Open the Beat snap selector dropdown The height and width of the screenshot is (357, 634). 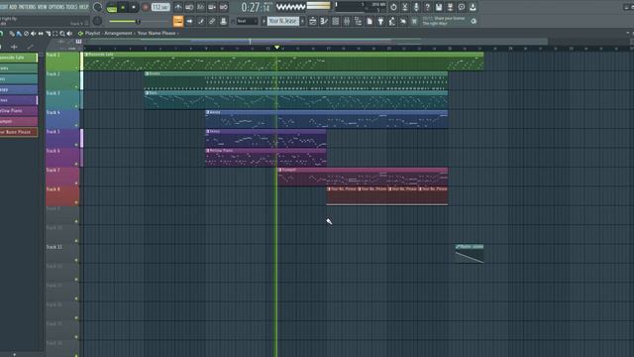click(247, 21)
